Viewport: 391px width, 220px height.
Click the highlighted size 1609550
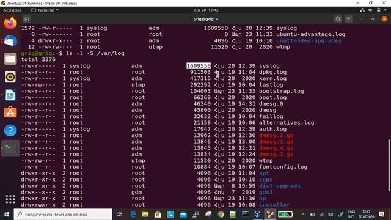click(199, 66)
